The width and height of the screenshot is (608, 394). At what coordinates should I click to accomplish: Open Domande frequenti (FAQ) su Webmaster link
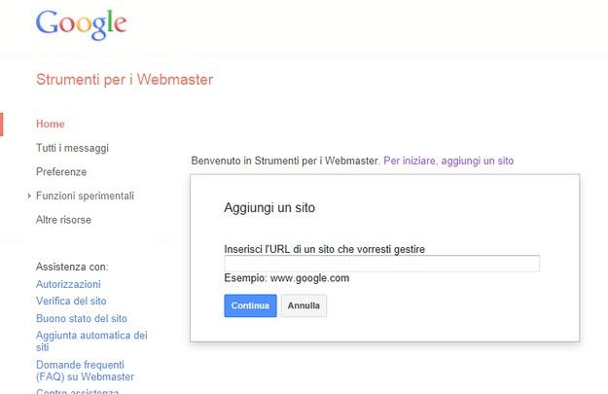click(x=85, y=371)
